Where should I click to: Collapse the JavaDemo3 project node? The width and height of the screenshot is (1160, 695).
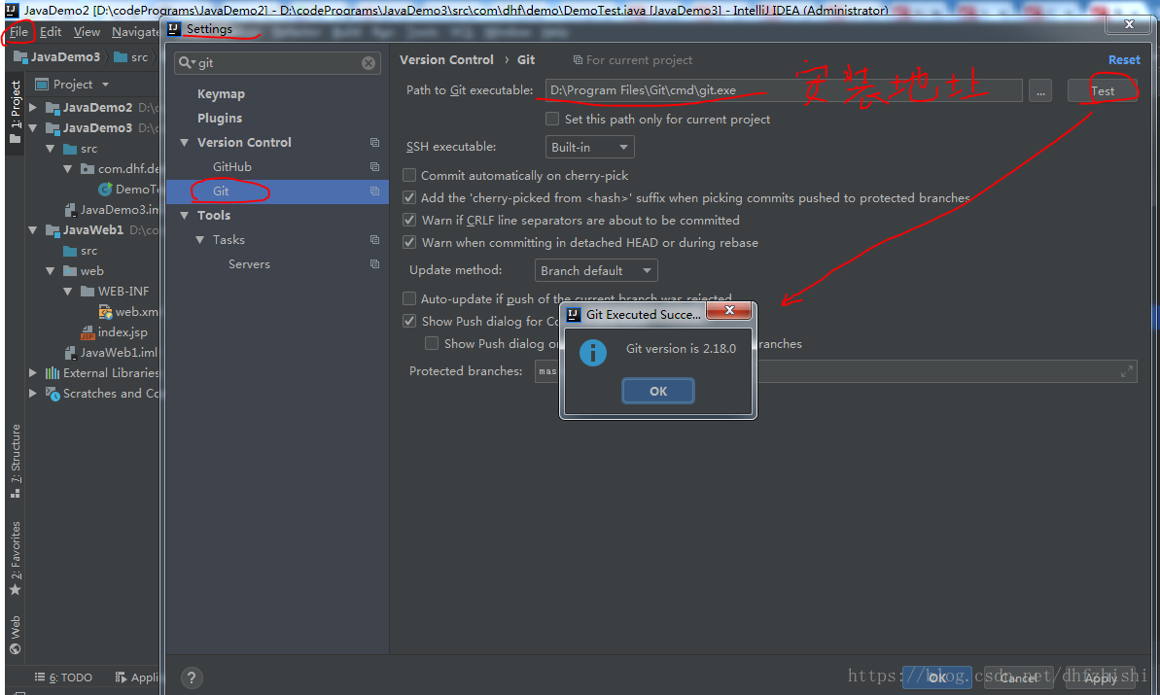pyautogui.click(x=32, y=128)
